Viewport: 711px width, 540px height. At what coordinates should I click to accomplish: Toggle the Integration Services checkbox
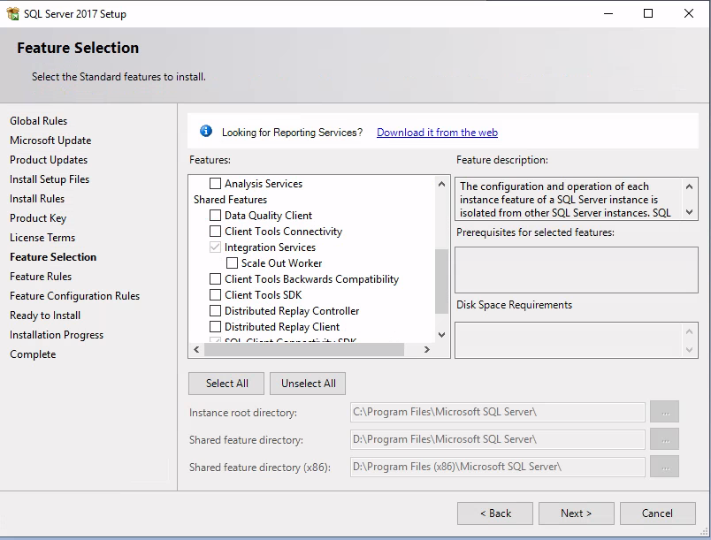click(x=216, y=247)
